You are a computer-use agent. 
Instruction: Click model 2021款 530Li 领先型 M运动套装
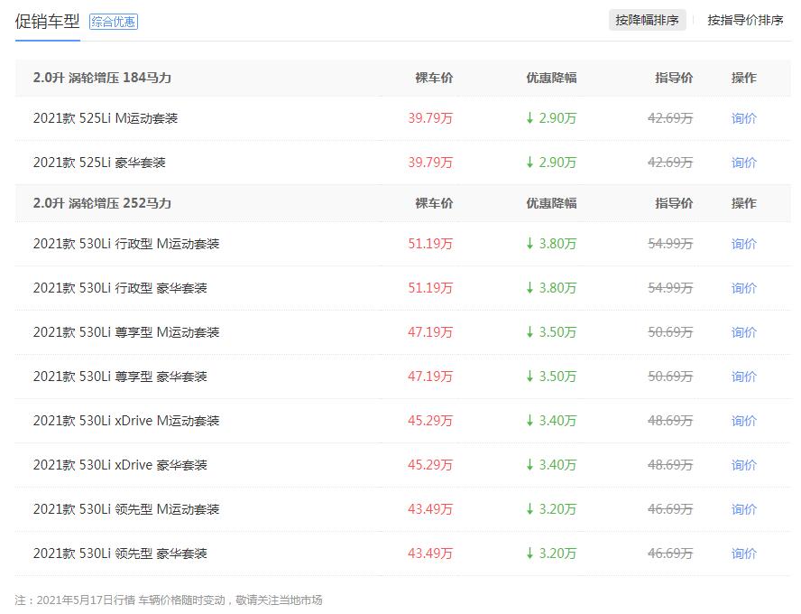126,509
